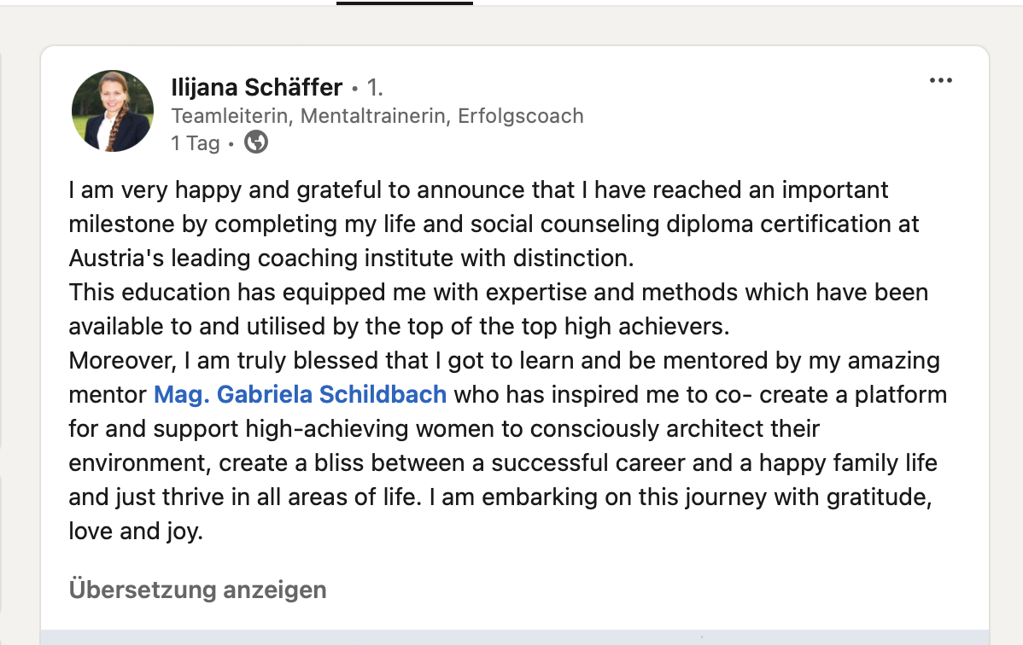Click Übersetzung anzeigen to translate post
The width and height of the screenshot is (1023, 645).
click(x=197, y=590)
